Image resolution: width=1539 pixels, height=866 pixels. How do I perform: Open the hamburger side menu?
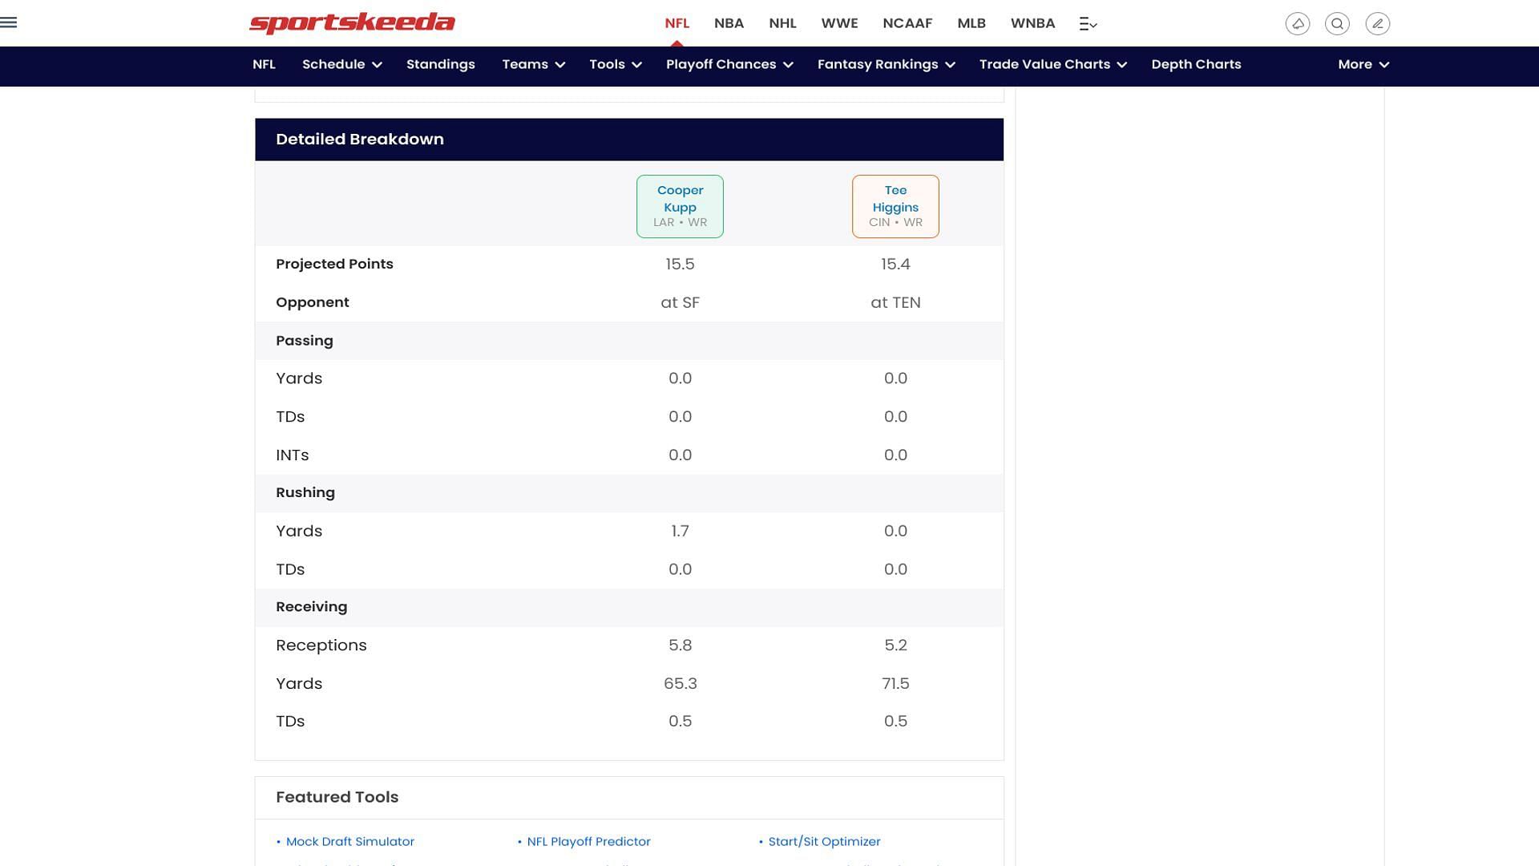pos(9,22)
